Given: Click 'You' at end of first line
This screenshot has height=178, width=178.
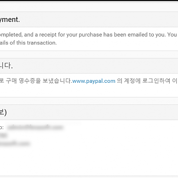Looking at the screenshot, I should 172,35.
